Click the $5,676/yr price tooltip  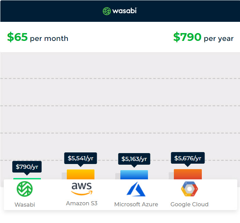click(x=188, y=158)
